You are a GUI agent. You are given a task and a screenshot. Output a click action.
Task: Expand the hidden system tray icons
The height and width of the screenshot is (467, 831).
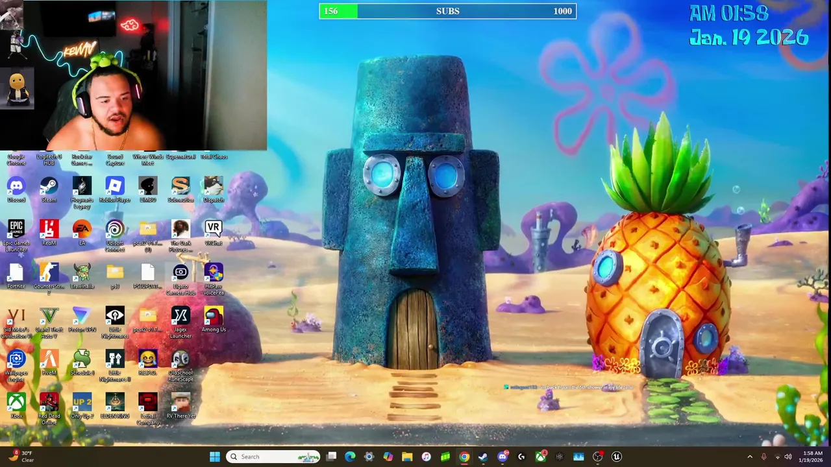(750, 457)
